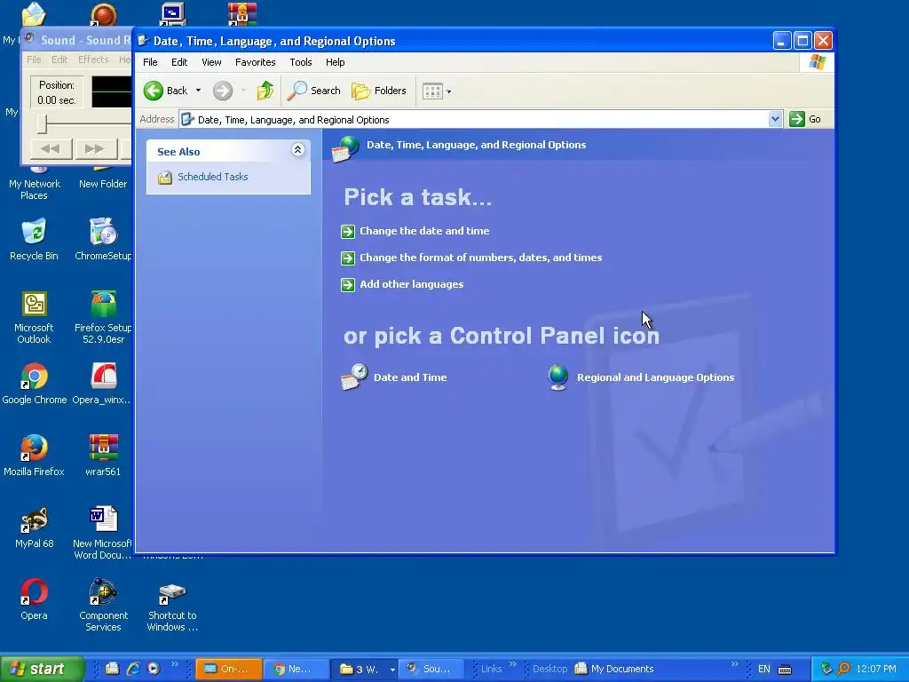
Task: Open the Tools menu
Action: [300, 62]
